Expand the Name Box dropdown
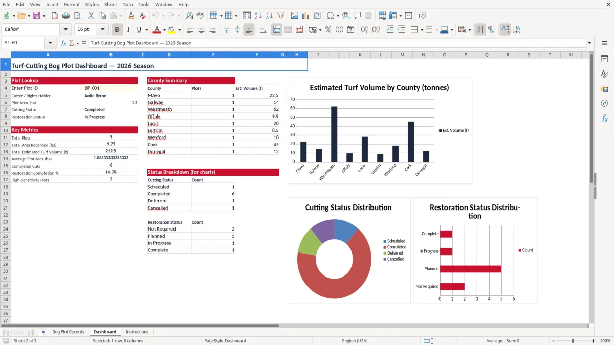 click(50, 43)
